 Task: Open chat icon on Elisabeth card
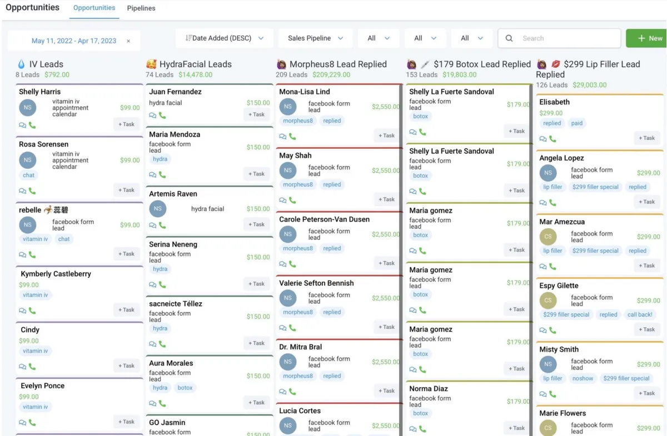tap(543, 139)
